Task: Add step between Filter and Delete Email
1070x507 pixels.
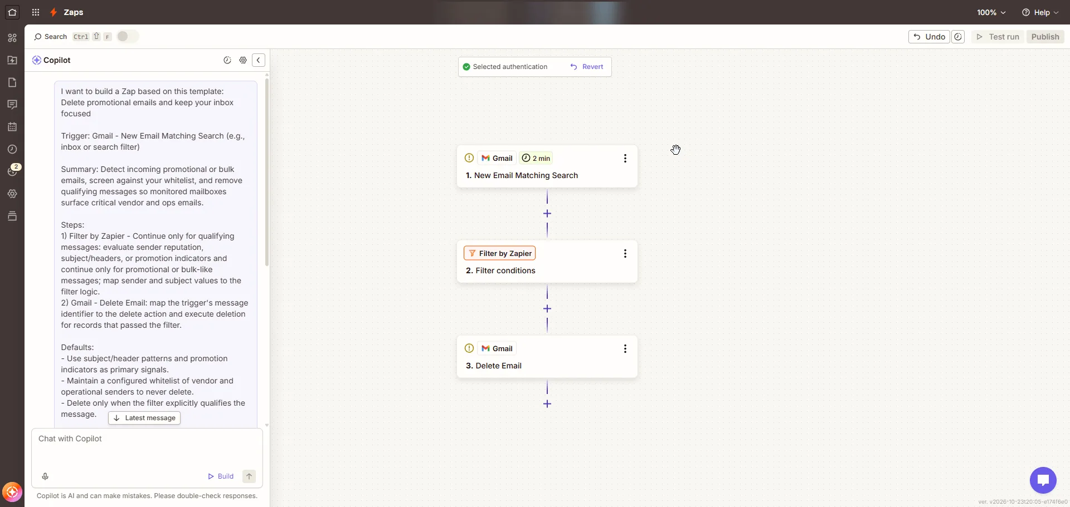Action: pyautogui.click(x=547, y=309)
